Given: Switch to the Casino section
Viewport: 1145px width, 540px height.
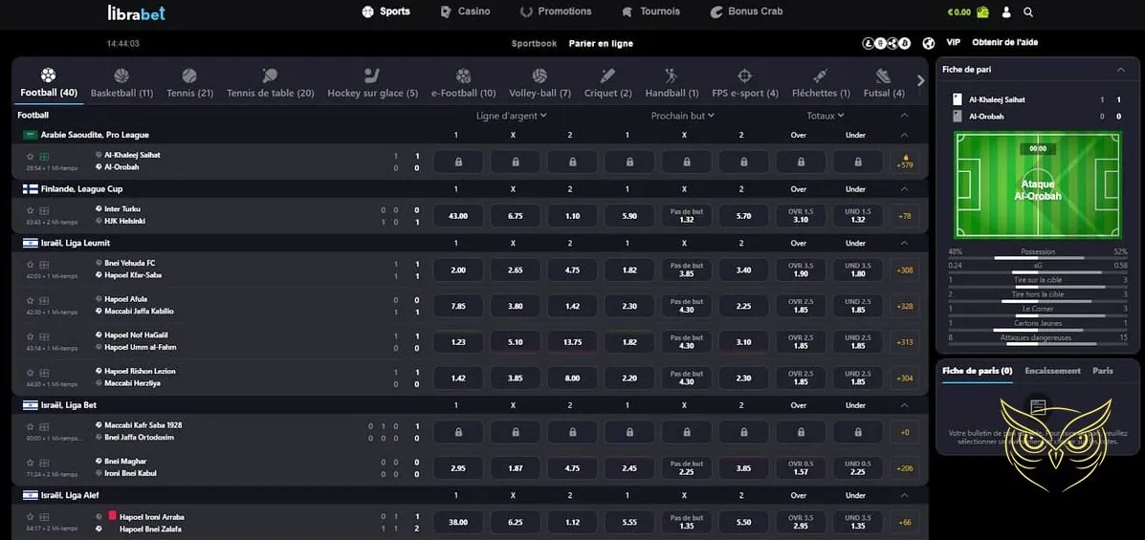Looking at the screenshot, I should pyautogui.click(x=465, y=11).
